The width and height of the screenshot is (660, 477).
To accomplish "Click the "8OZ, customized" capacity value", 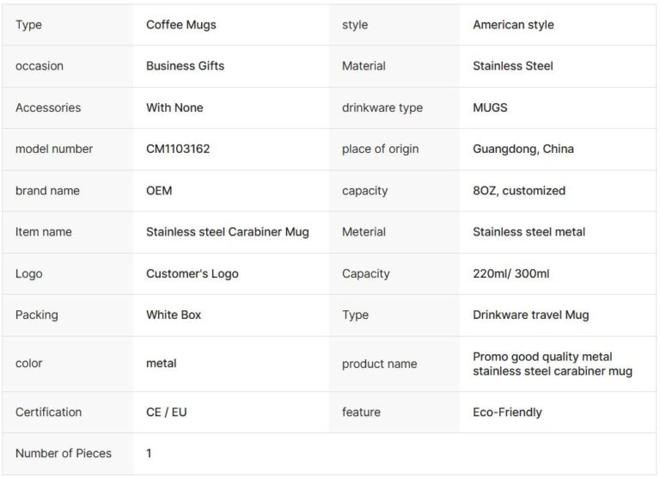I will [519, 191].
